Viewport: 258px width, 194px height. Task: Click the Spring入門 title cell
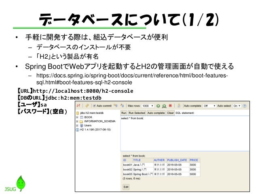tap(143, 169)
